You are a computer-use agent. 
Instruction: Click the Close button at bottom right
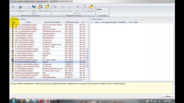(x=168, y=96)
